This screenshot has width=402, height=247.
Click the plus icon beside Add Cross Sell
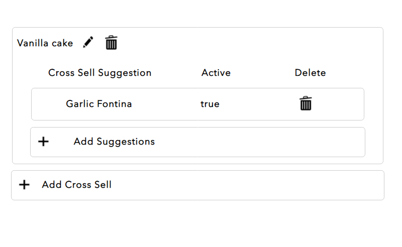pyautogui.click(x=24, y=184)
